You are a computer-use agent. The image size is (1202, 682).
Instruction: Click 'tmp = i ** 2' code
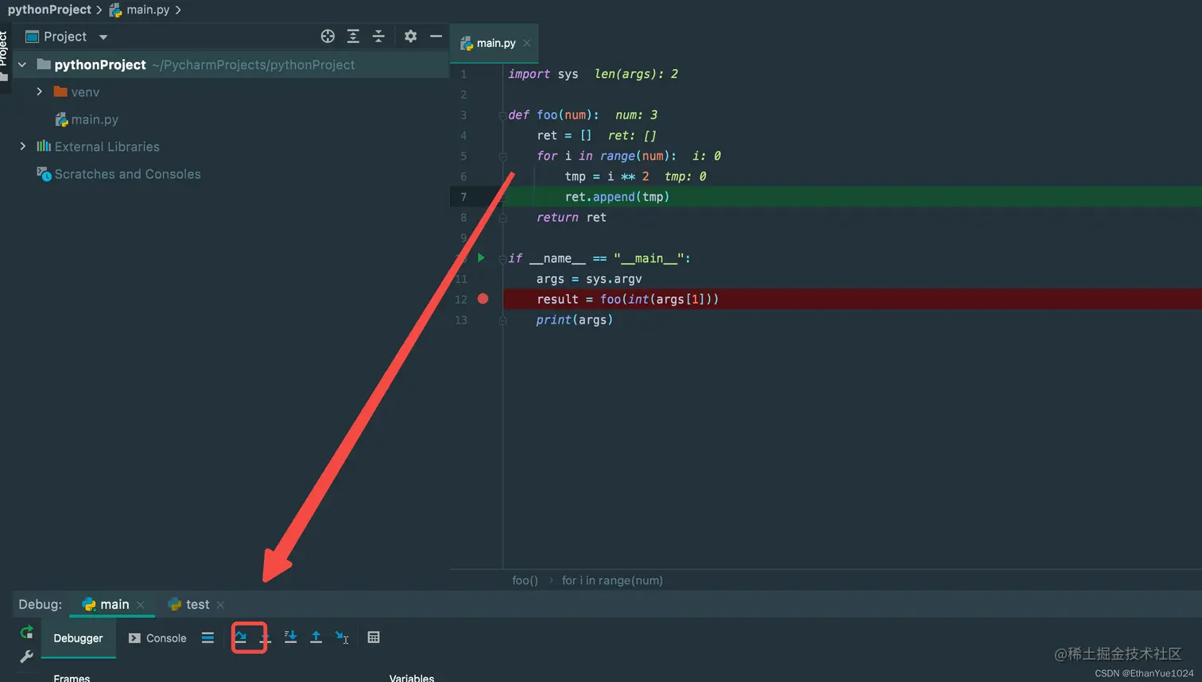tap(607, 176)
